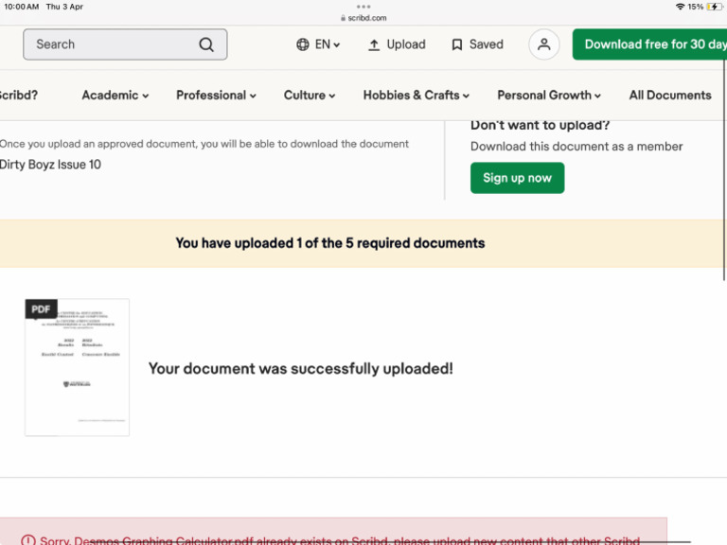This screenshot has height=545, width=727.
Task: Open the All Documents menu item
Action: pos(670,95)
